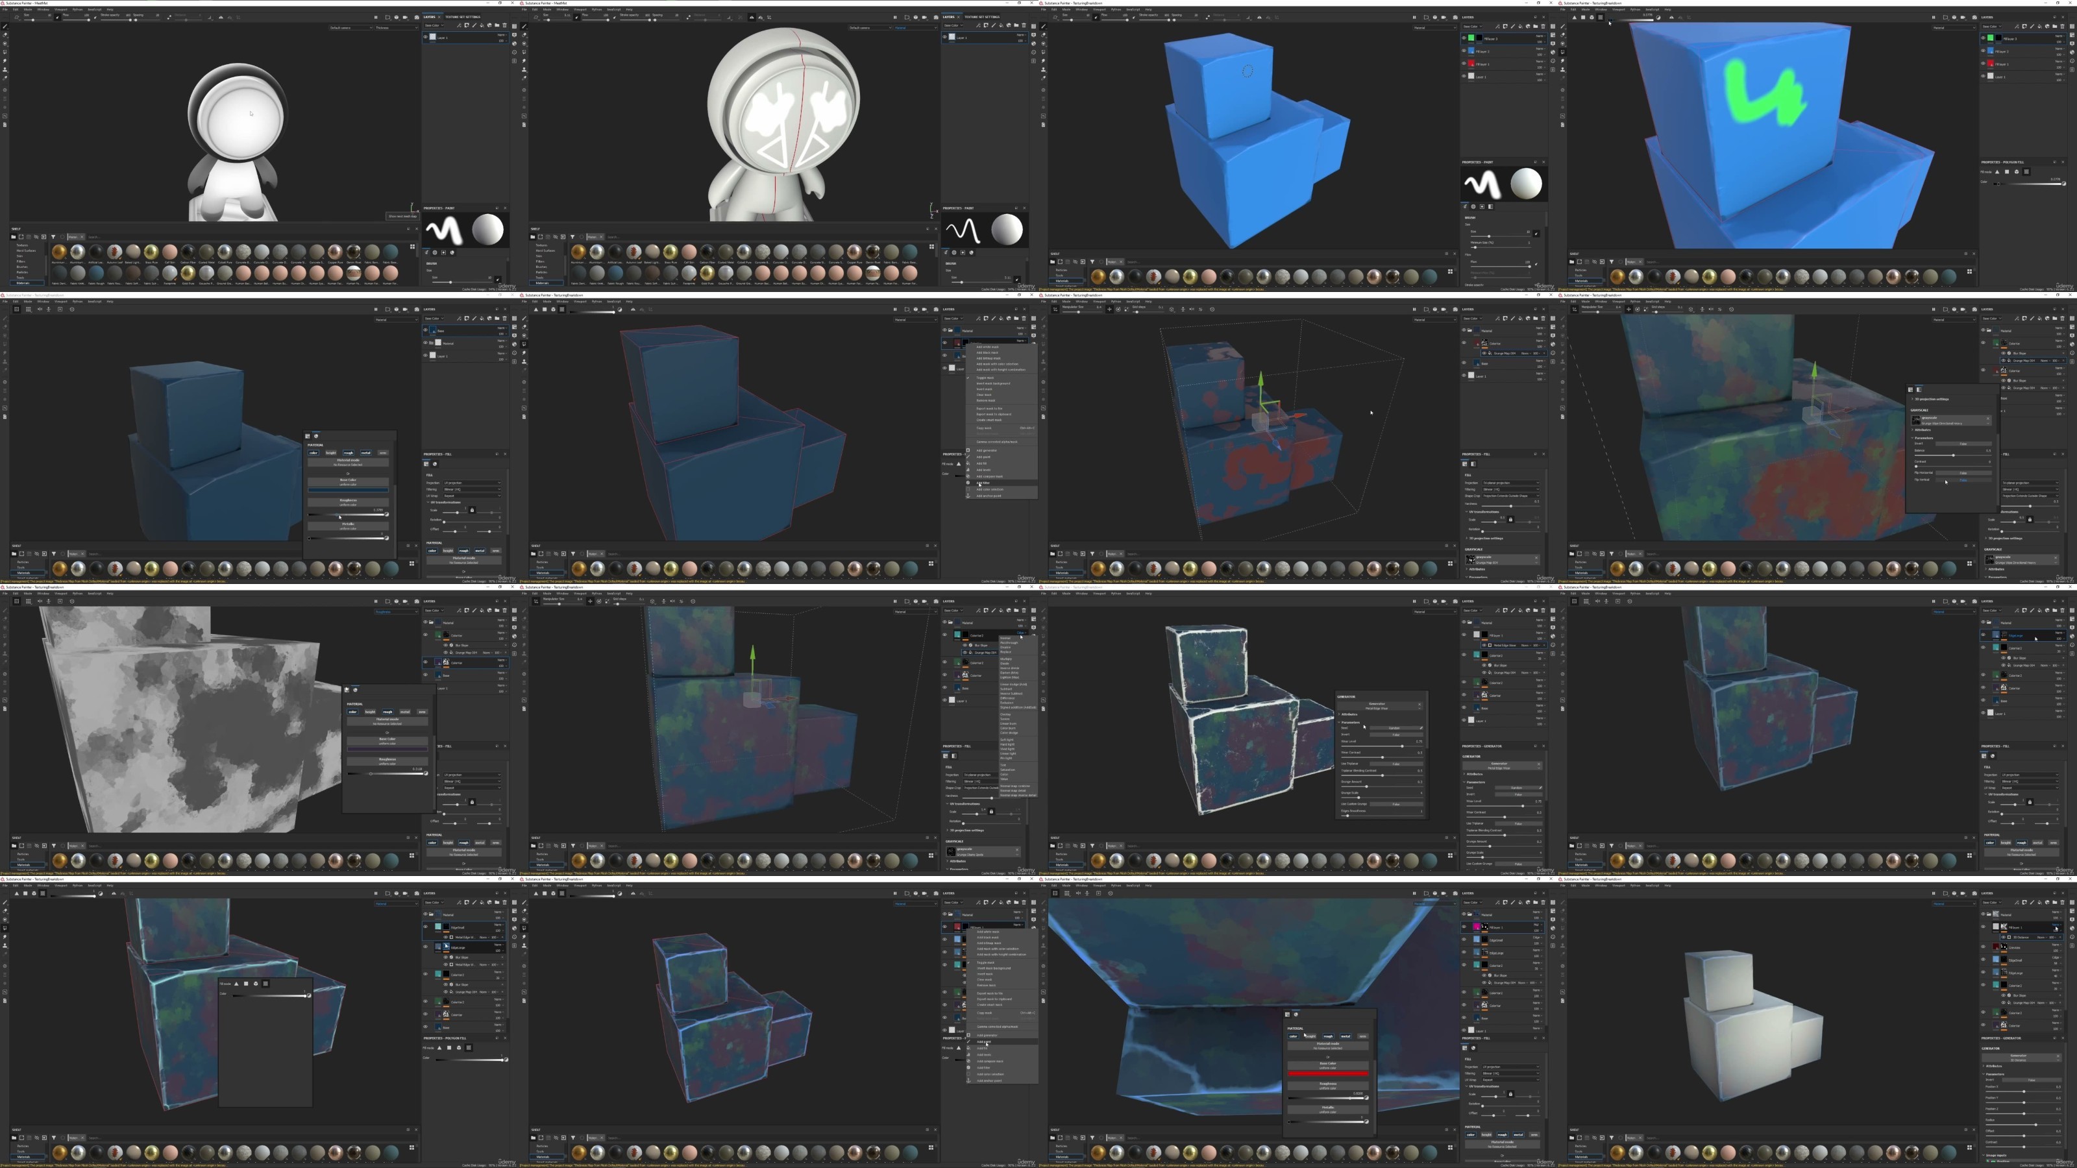The height and width of the screenshot is (1168, 2077).
Task: Hide Blur Slope filter in red swatch popup frame
Action: point(1484,975)
